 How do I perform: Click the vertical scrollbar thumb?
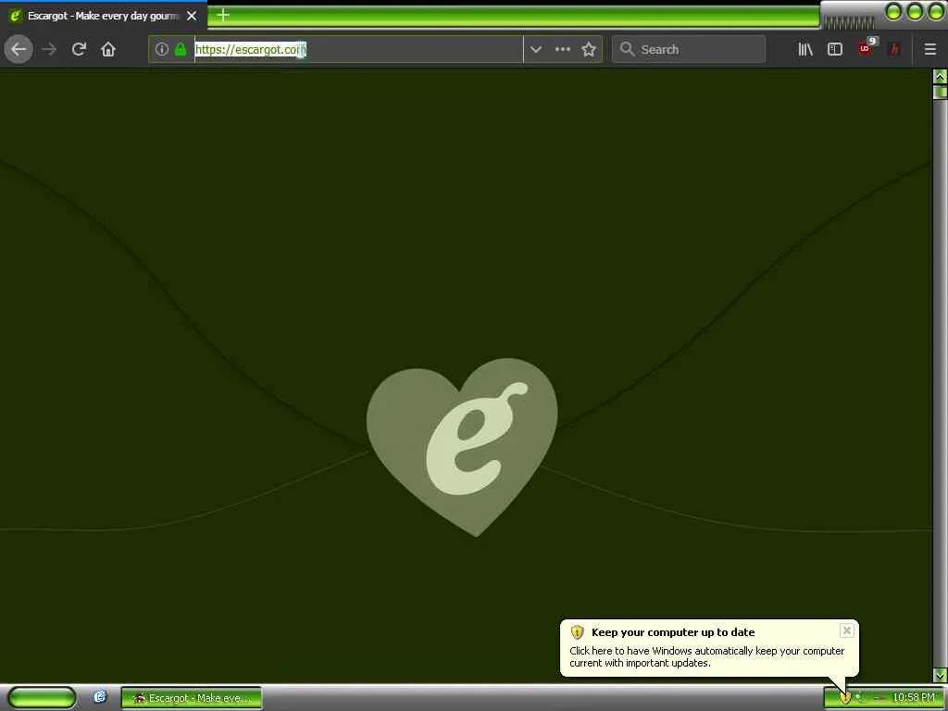pyautogui.click(x=940, y=92)
